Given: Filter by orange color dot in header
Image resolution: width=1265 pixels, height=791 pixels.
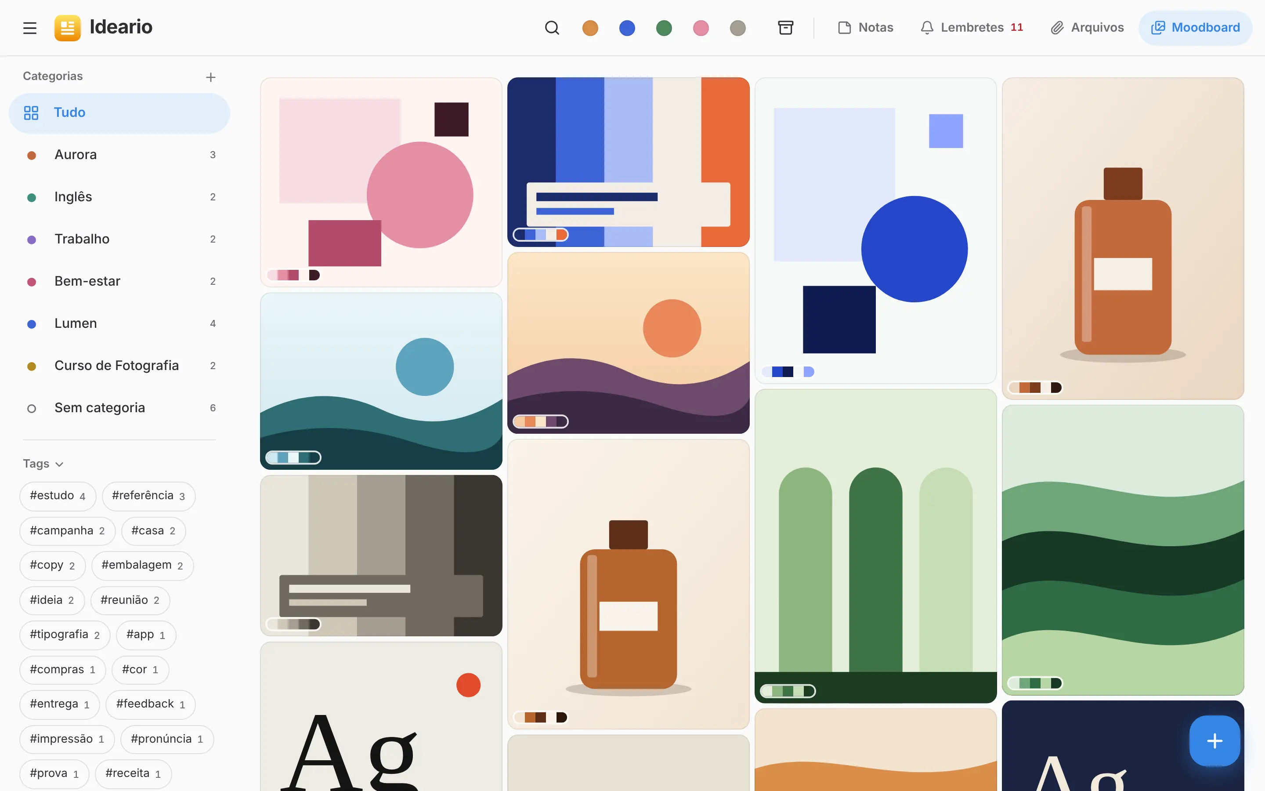Looking at the screenshot, I should tap(590, 28).
